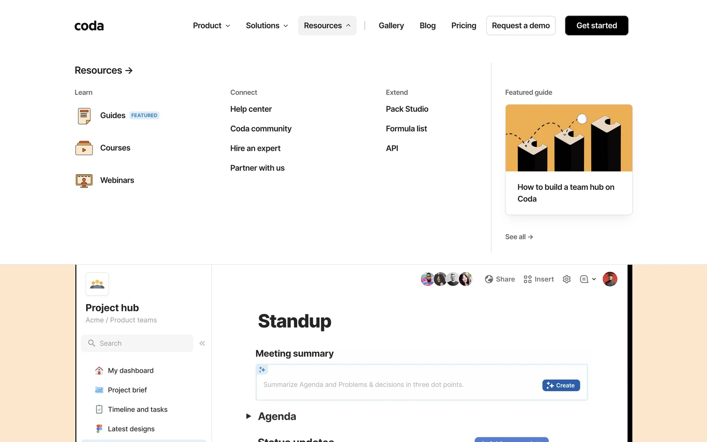Click the Guides document icon
This screenshot has height=442, width=707.
[x=84, y=116]
